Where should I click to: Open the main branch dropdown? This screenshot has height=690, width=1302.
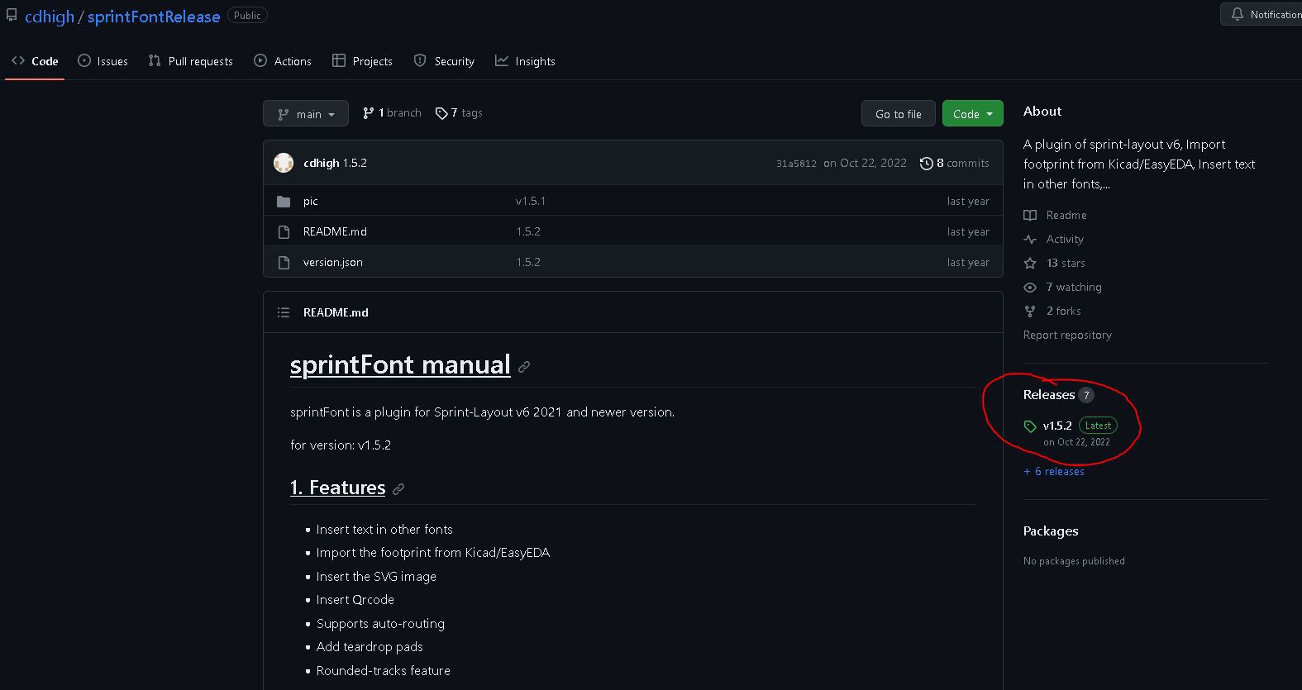(x=306, y=114)
